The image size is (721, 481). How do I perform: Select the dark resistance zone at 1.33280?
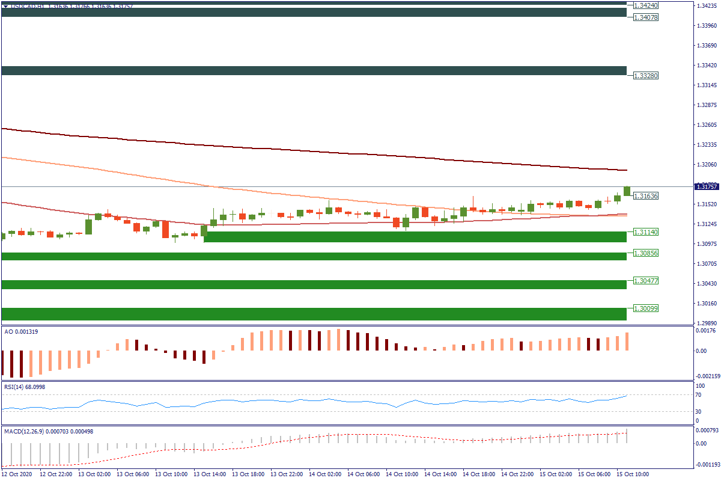click(312, 71)
